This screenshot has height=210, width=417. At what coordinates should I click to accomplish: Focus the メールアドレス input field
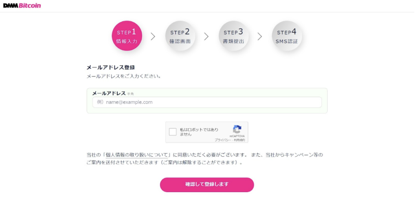pyautogui.click(x=207, y=102)
